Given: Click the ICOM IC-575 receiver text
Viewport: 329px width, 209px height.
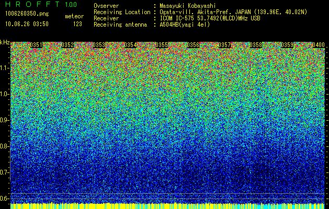Looking at the screenshot, I should (x=210, y=18).
